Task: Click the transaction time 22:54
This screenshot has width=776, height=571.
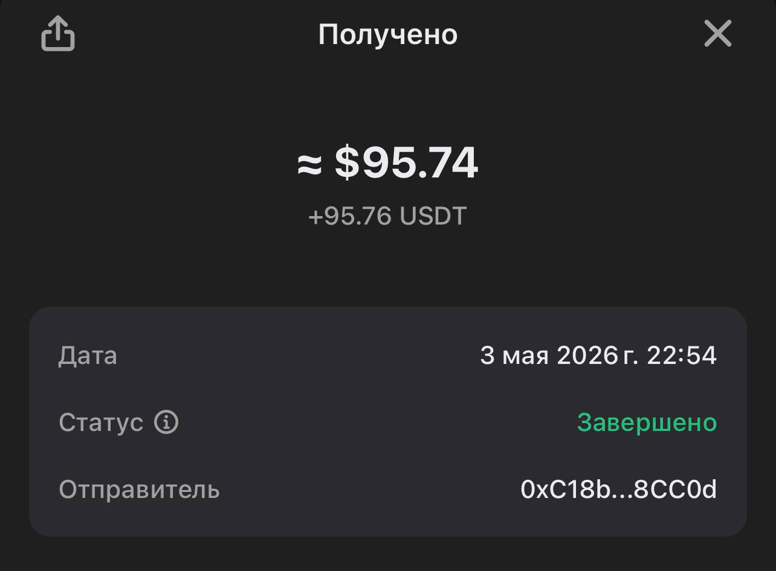Action: coord(682,356)
